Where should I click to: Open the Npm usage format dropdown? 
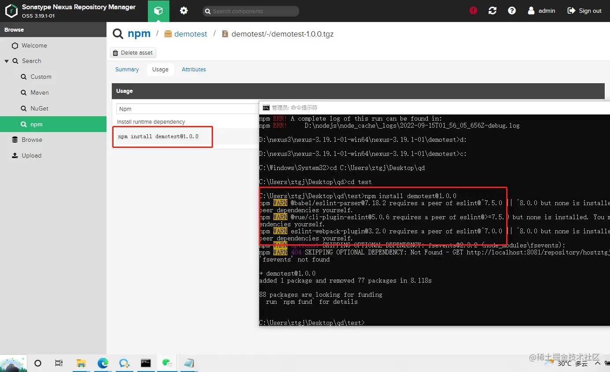187,109
